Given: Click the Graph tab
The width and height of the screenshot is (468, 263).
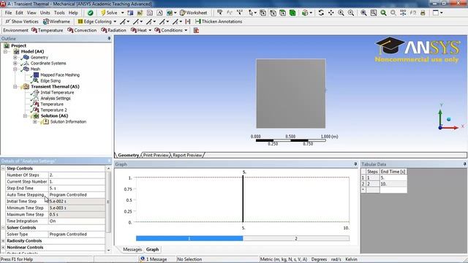Looking at the screenshot, I should click(x=152, y=250).
